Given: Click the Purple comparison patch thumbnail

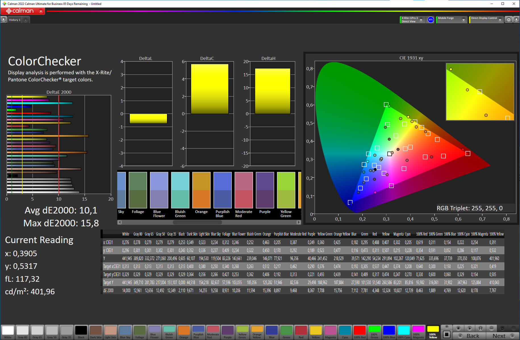Looking at the screenshot, I should click(265, 190).
